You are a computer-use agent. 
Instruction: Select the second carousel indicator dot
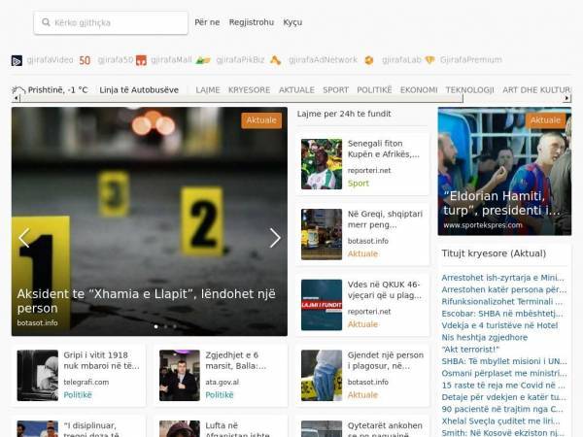(165, 326)
